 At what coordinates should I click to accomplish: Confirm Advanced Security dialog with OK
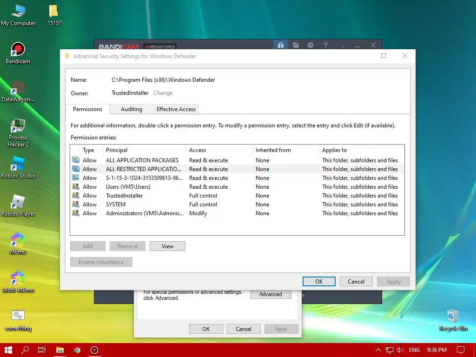point(319,281)
